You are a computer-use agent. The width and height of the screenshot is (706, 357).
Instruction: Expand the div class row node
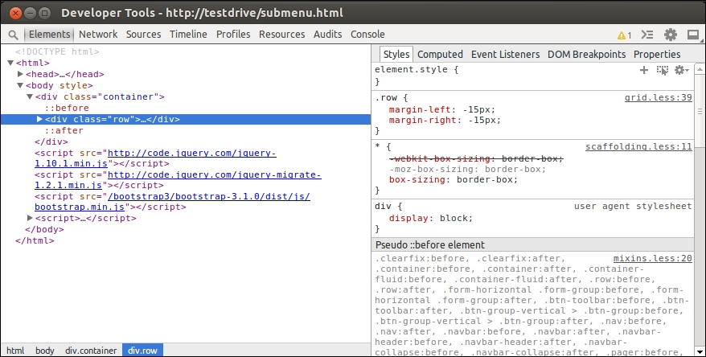pyautogui.click(x=39, y=119)
